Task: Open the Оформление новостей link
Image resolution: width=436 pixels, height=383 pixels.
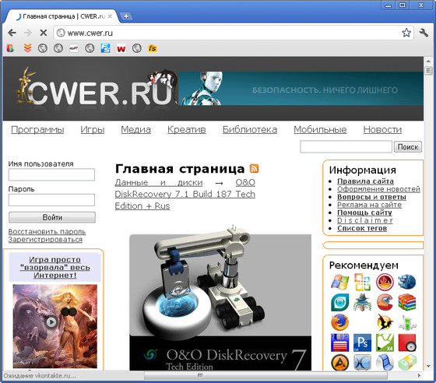Action: tap(378, 189)
